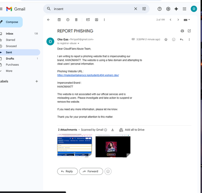Select the Sent folder
The image size is (202, 193).
[20, 52]
